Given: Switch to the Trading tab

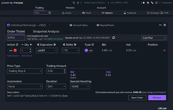Looking at the screenshot, I should point(39,8).
